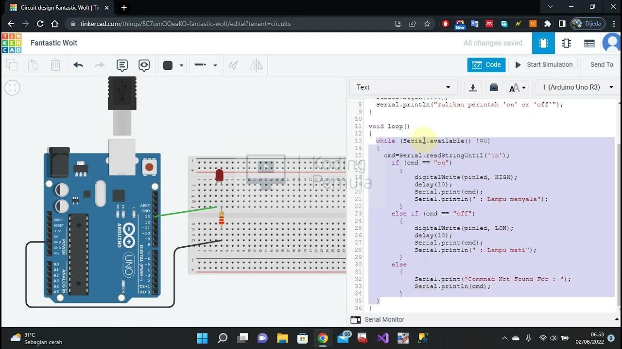
Task: Open the schematic view icon
Action: point(566,43)
